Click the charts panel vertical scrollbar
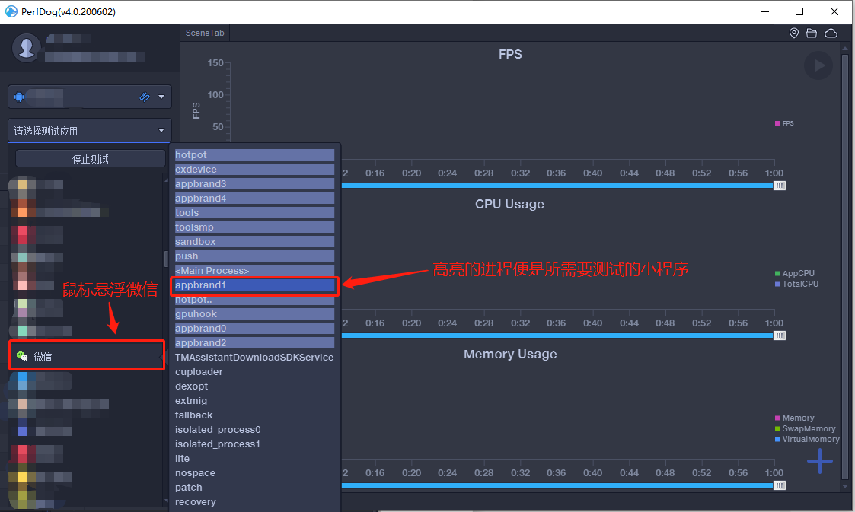 (x=845, y=267)
